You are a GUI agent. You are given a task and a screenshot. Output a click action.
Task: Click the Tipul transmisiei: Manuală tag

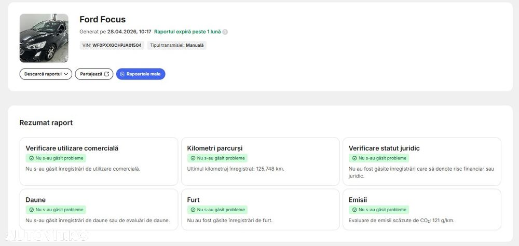click(177, 45)
